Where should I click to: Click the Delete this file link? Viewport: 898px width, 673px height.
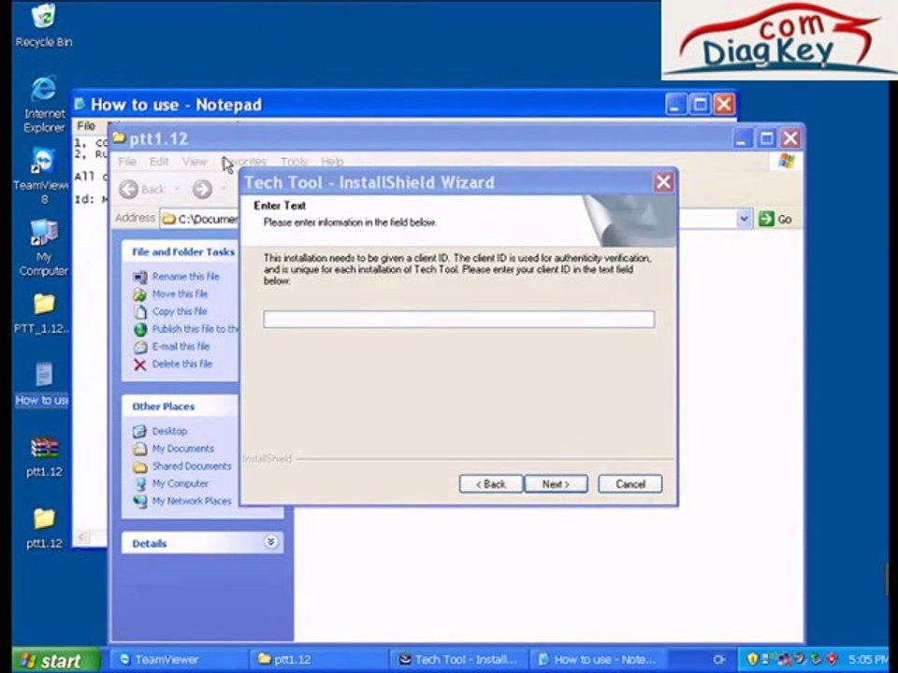[x=182, y=364]
